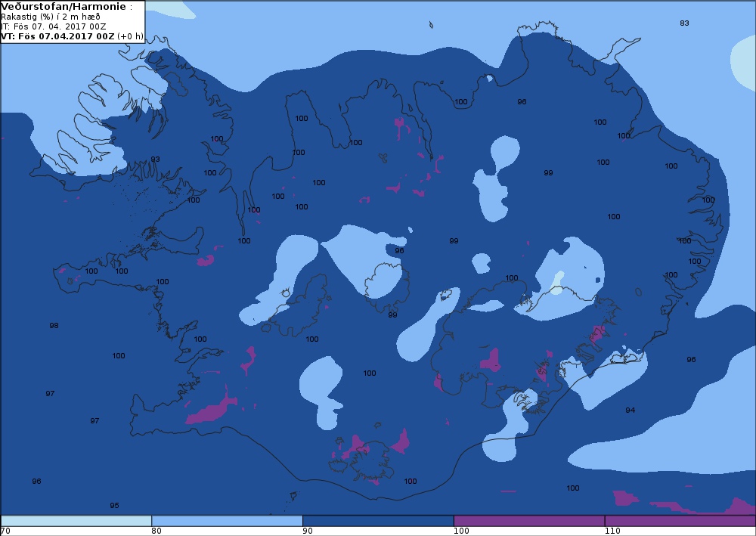Select the purple legend swatch between 100 and 110
Viewport: 756px width, 536px height.
coord(529,521)
